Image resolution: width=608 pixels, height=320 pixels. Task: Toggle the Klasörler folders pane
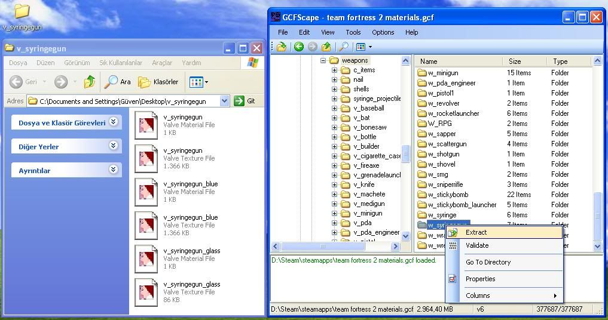(158, 82)
